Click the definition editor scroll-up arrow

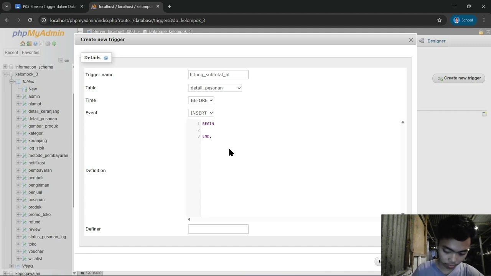[x=403, y=122]
